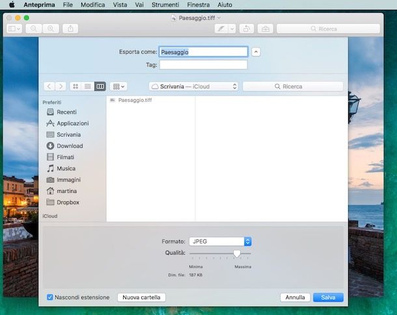Open the File menu
The height and width of the screenshot is (315, 397).
click(68, 5)
